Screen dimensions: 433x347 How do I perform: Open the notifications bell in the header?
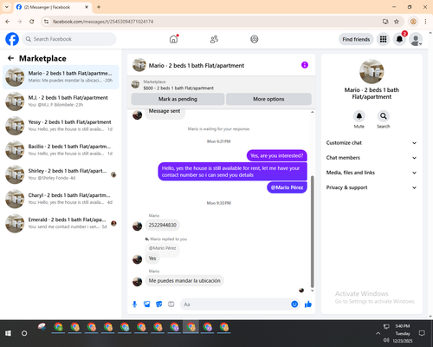(x=399, y=39)
